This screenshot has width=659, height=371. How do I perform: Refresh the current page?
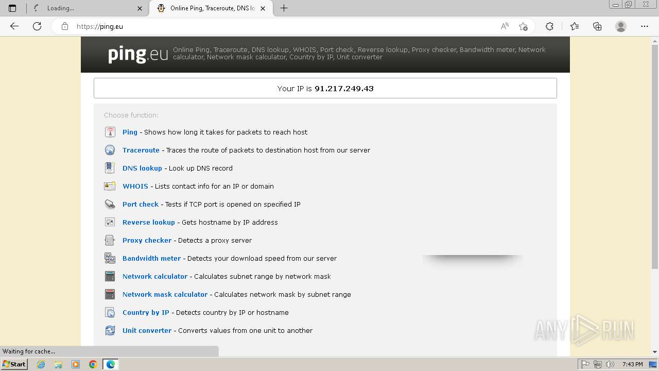tap(37, 26)
